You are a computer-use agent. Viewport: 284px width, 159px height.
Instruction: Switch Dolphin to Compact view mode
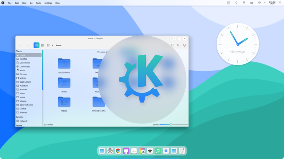click(42, 45)
